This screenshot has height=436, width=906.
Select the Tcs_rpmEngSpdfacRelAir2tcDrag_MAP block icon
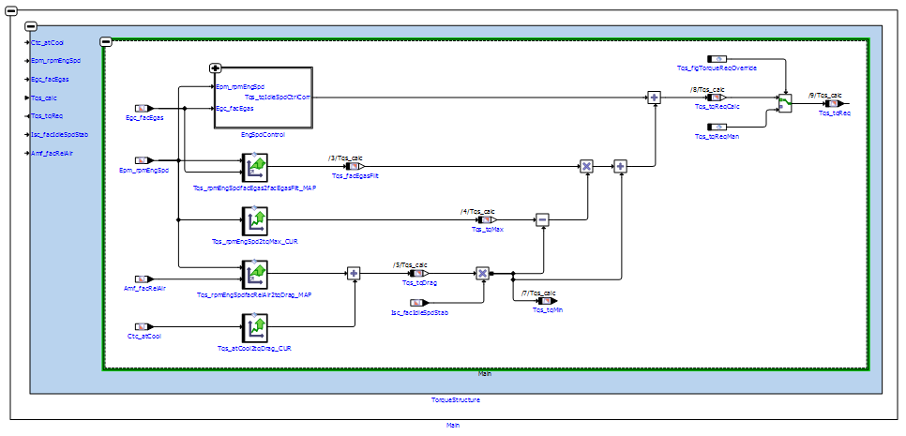click(255, 274)
